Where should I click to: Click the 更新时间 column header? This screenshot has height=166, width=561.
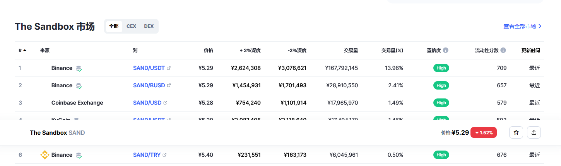(530, 50)
